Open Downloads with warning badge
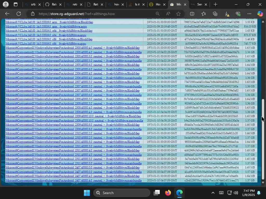Viewport: 266px width, 199px height. [x=227, y=14]
